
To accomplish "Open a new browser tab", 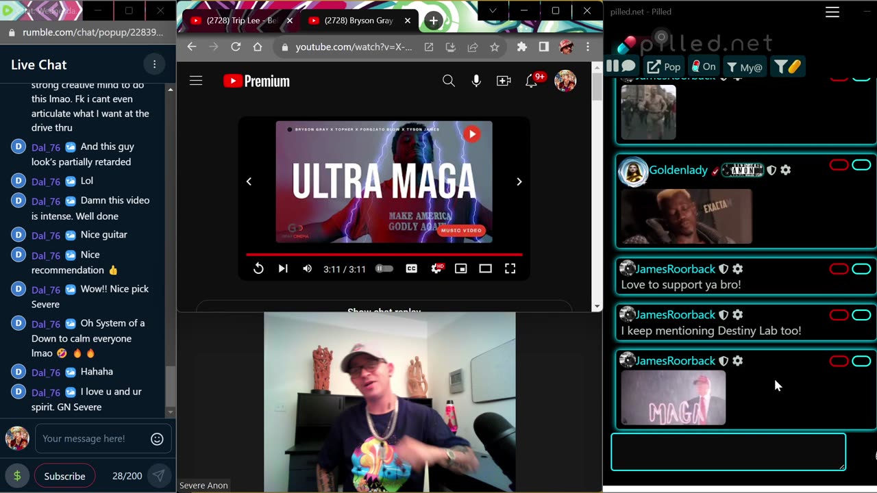I will tap(433, 21).
